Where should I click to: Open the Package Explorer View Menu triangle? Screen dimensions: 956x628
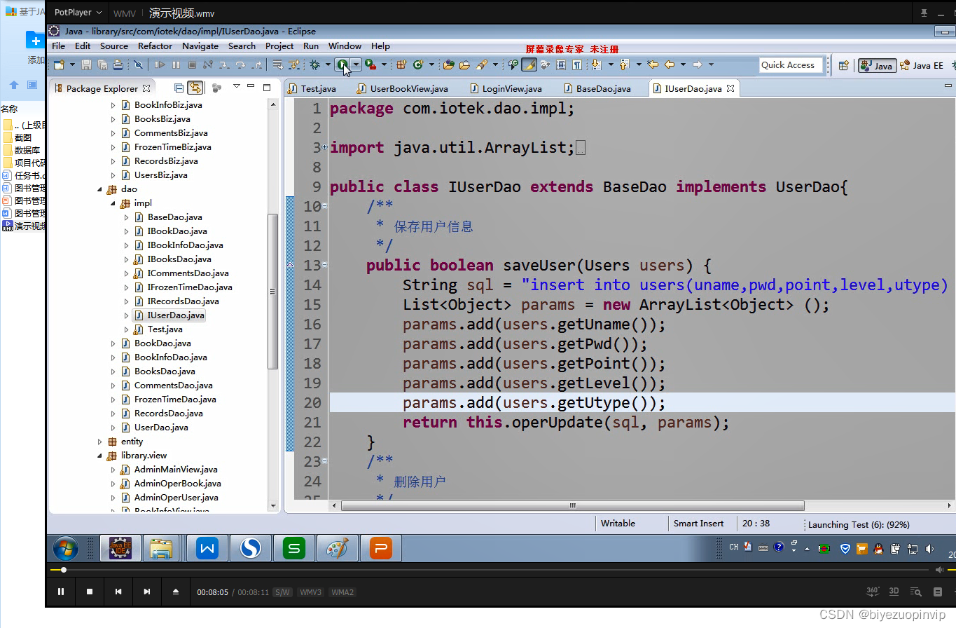click(237, 86)
